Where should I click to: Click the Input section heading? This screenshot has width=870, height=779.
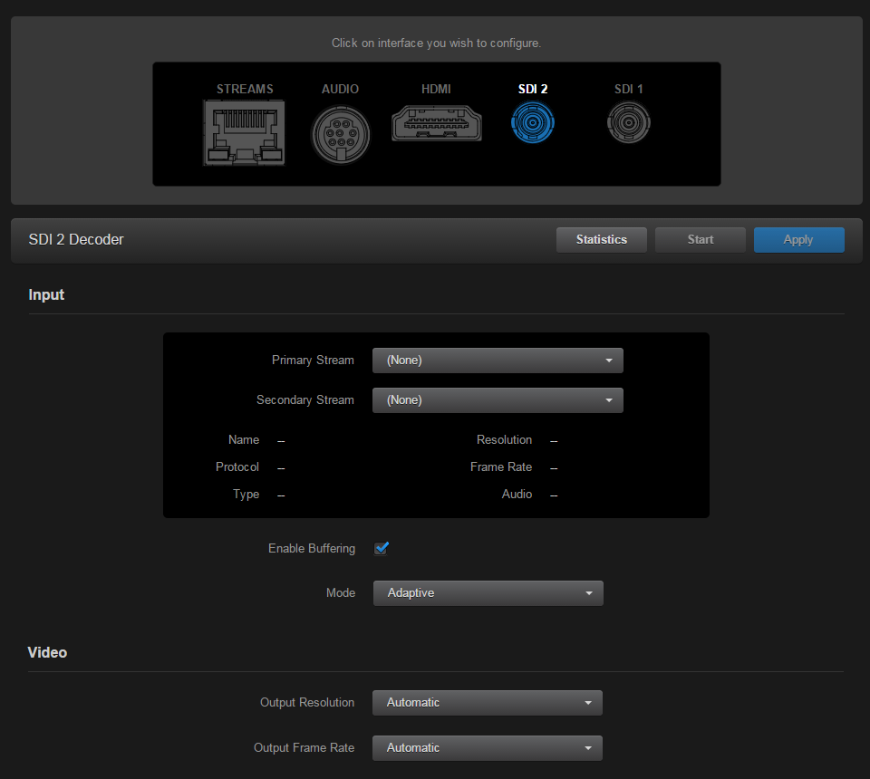[x=46, y=294]
